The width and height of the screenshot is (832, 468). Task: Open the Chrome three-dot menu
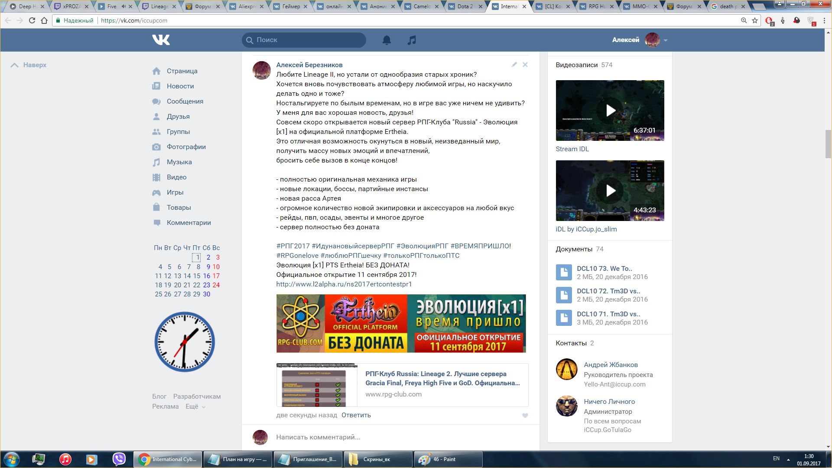(825, 20)
